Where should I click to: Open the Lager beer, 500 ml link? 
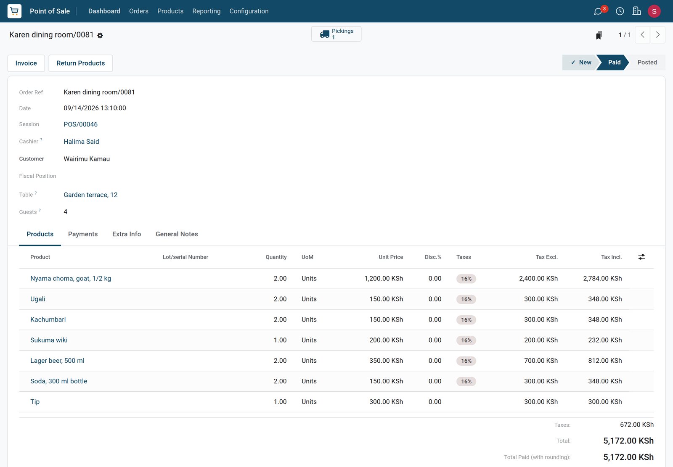(x=57, y=361)
